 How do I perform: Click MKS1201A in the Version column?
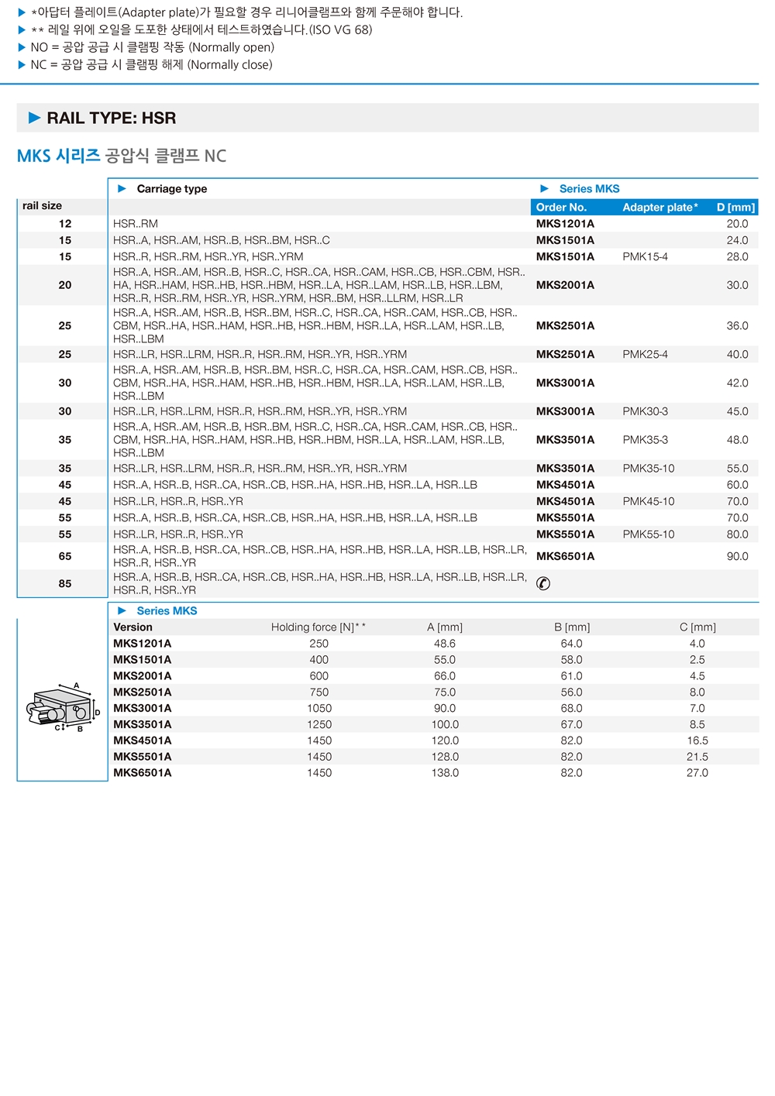pyautogui.click(x=143, y=644)
